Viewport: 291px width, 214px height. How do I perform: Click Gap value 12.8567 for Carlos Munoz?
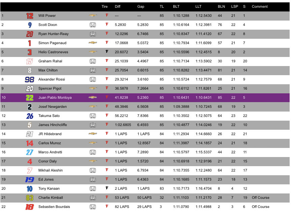tap(144, 143)
